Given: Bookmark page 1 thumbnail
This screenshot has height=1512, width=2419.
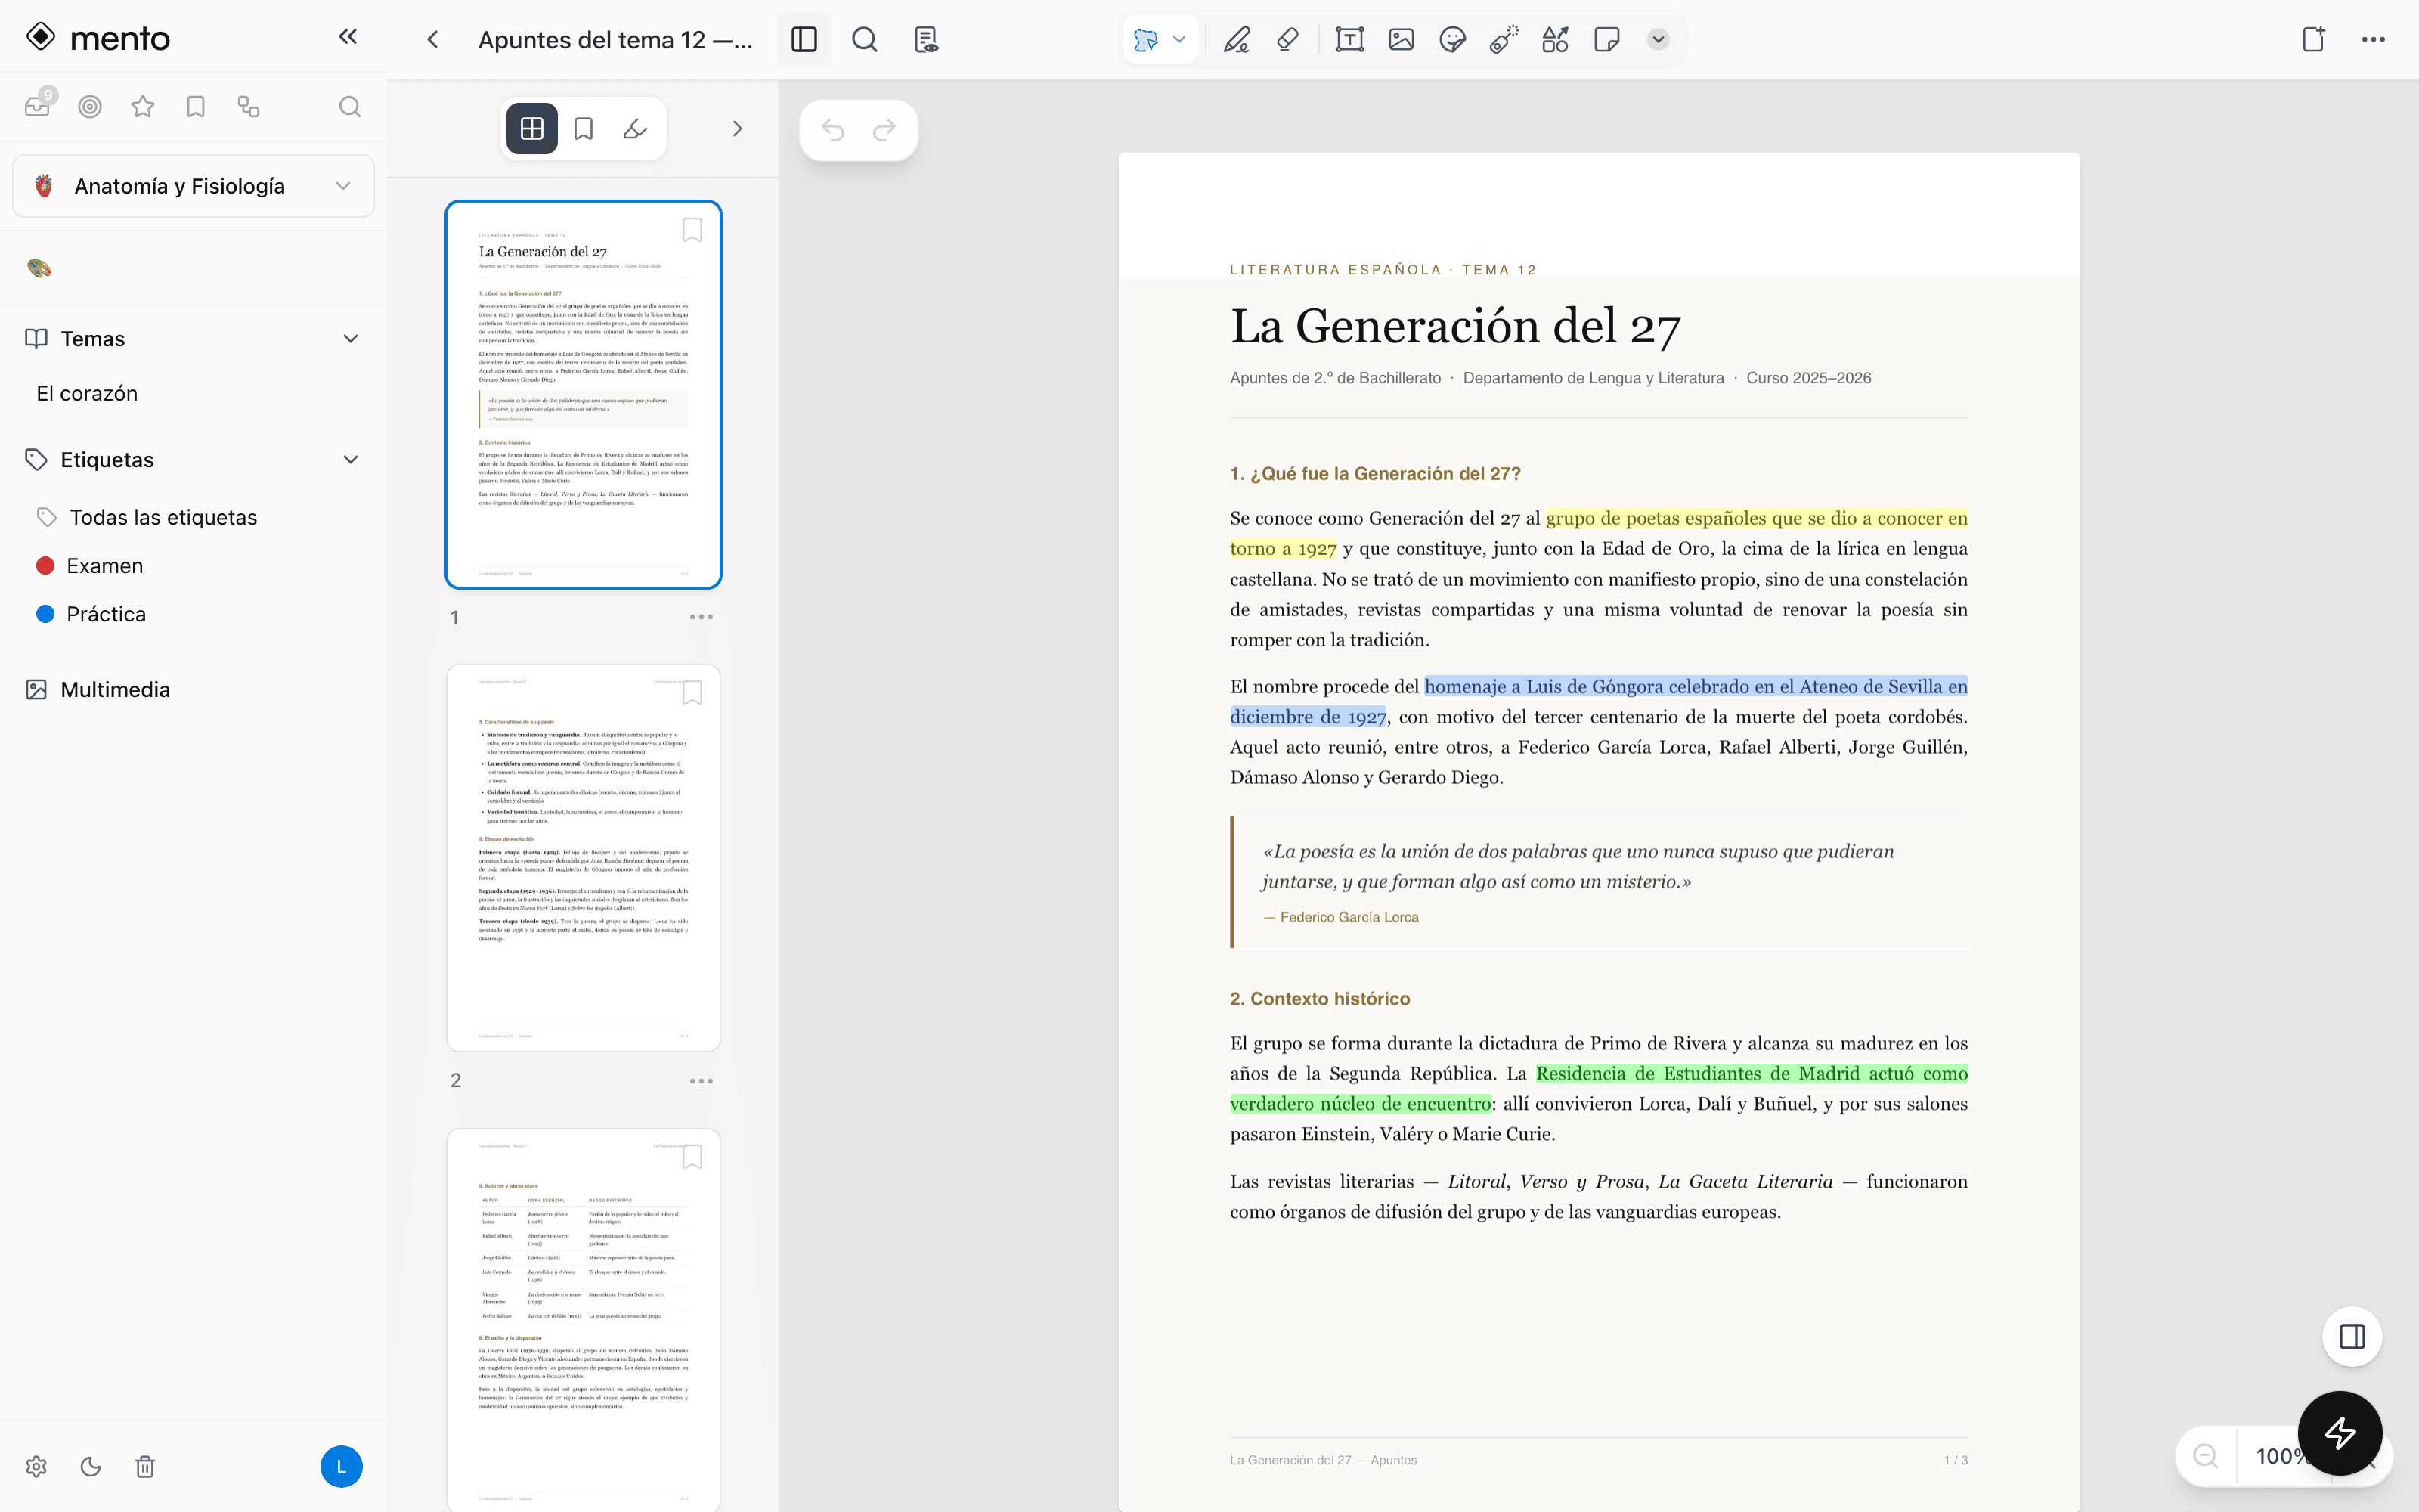Looking at the screenshot, I should click(x=692, y=230).
